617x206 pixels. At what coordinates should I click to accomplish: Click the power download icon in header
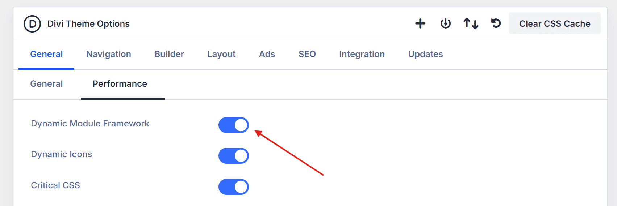pyautogui.click(x=445, y=24)
